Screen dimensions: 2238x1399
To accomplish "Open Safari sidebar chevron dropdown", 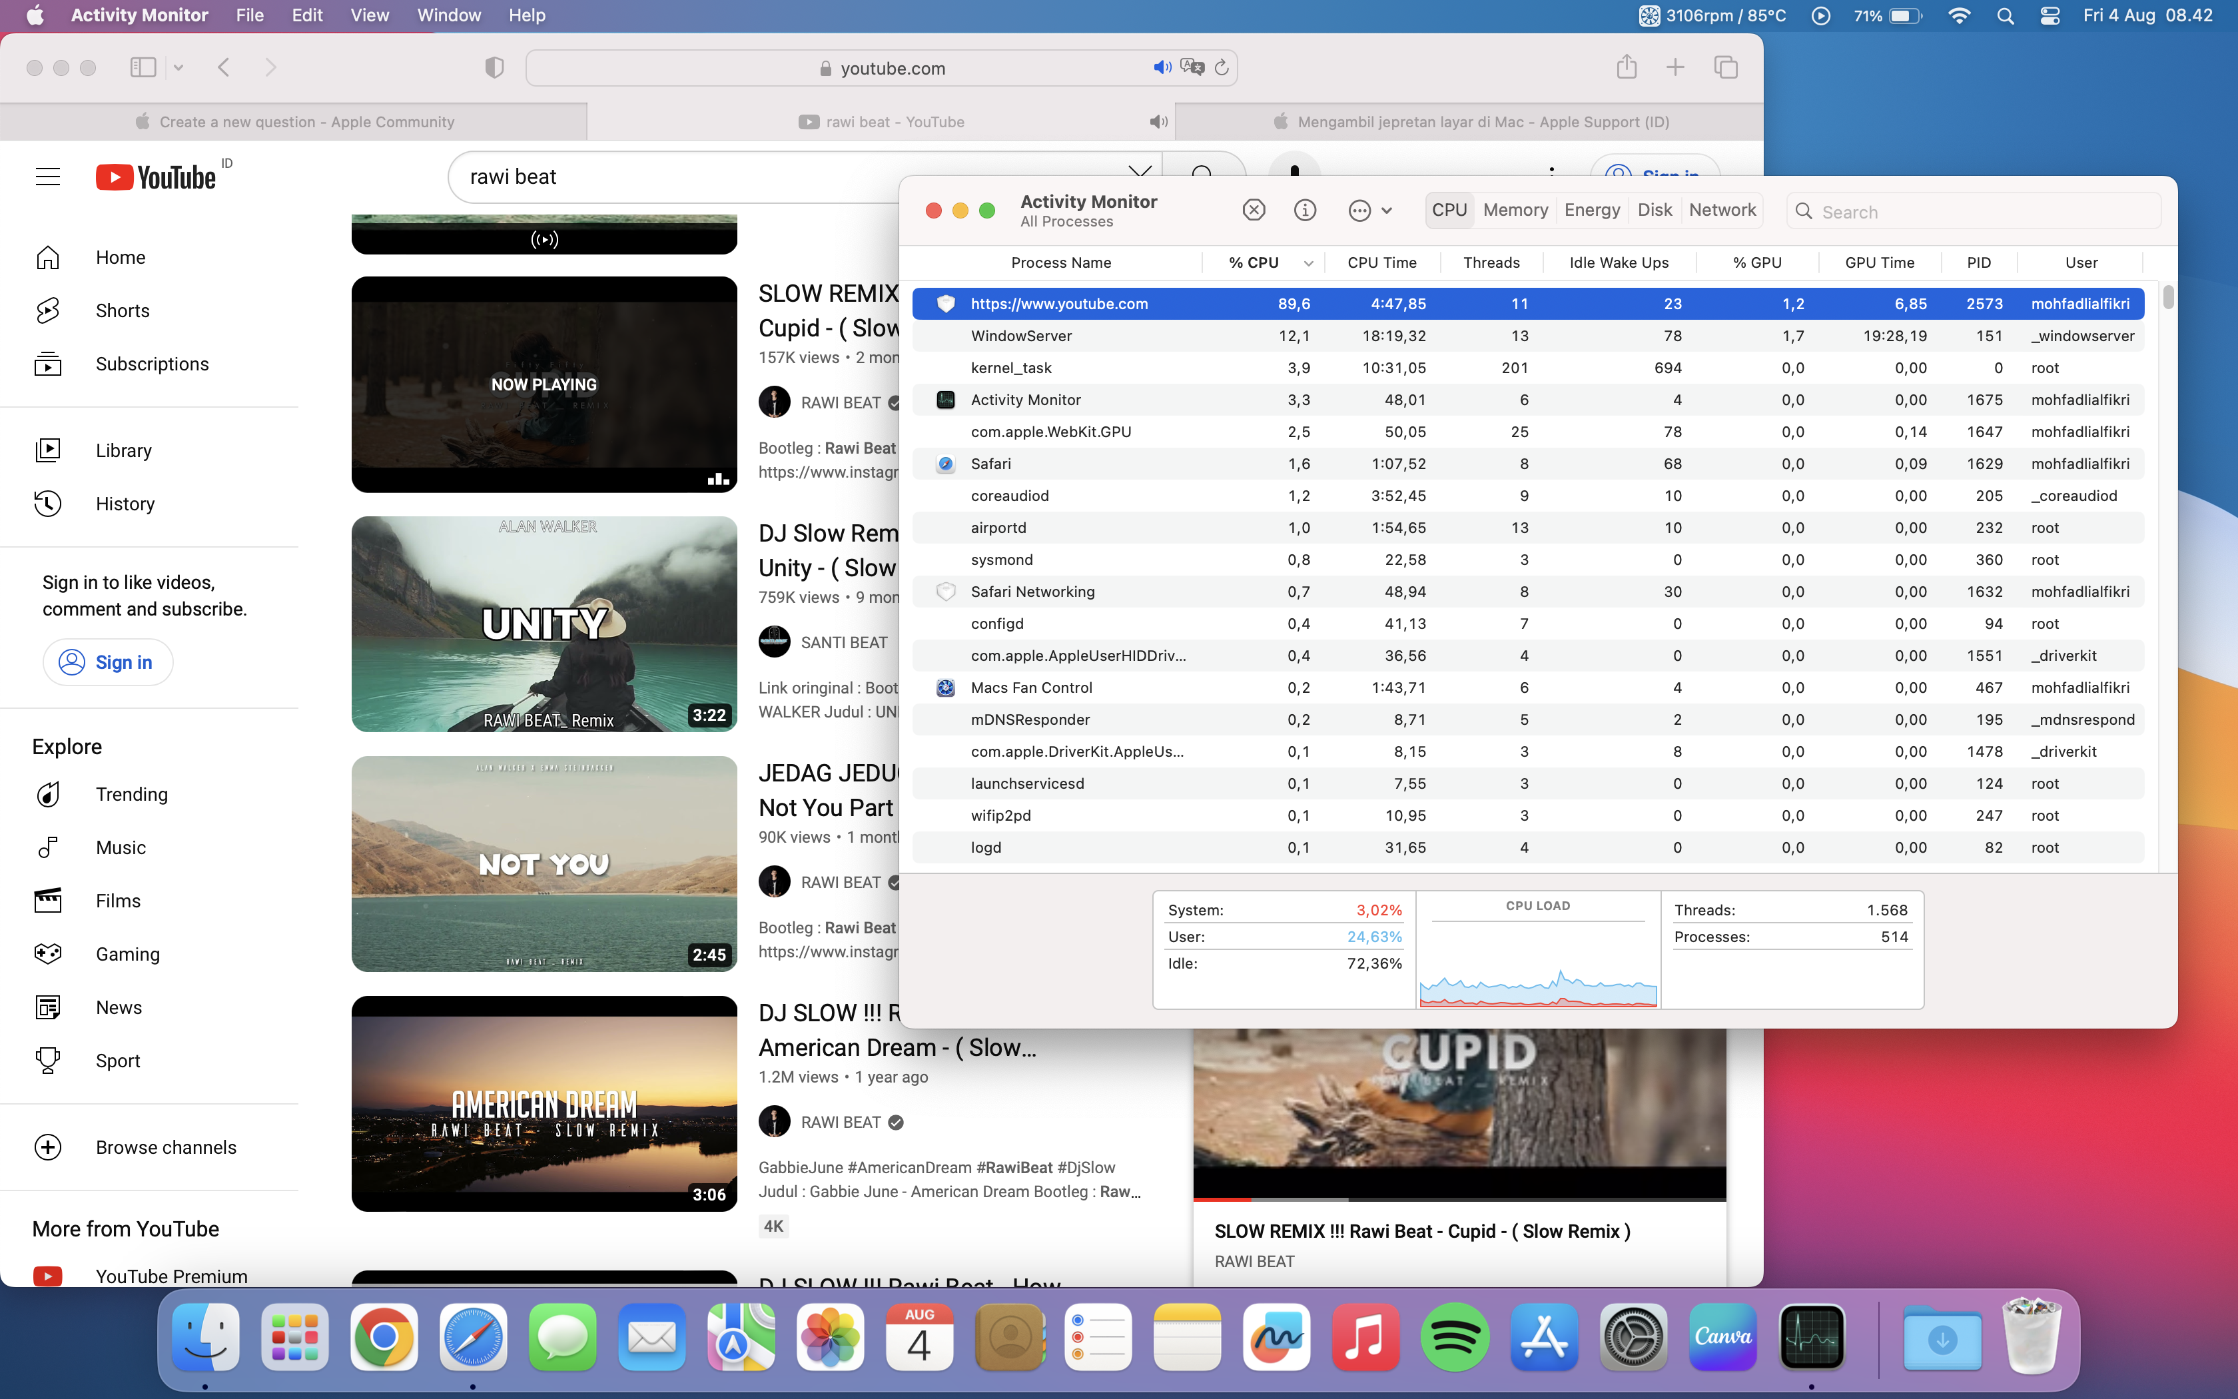I will tap(179, 67).
